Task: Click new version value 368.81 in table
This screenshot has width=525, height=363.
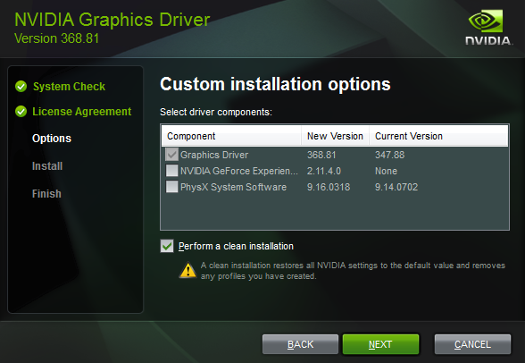Action: tap(321, 155)
